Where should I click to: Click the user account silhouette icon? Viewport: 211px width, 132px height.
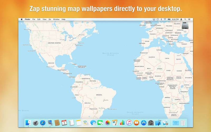[x=181, y=19]
